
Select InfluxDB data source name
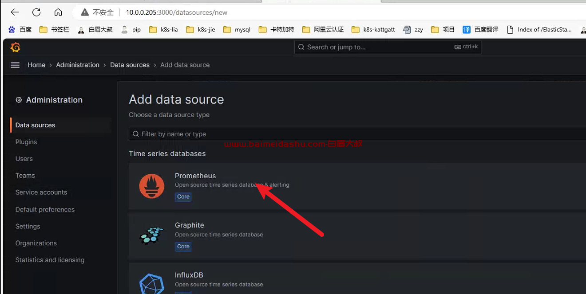click(x=189, y=275)
